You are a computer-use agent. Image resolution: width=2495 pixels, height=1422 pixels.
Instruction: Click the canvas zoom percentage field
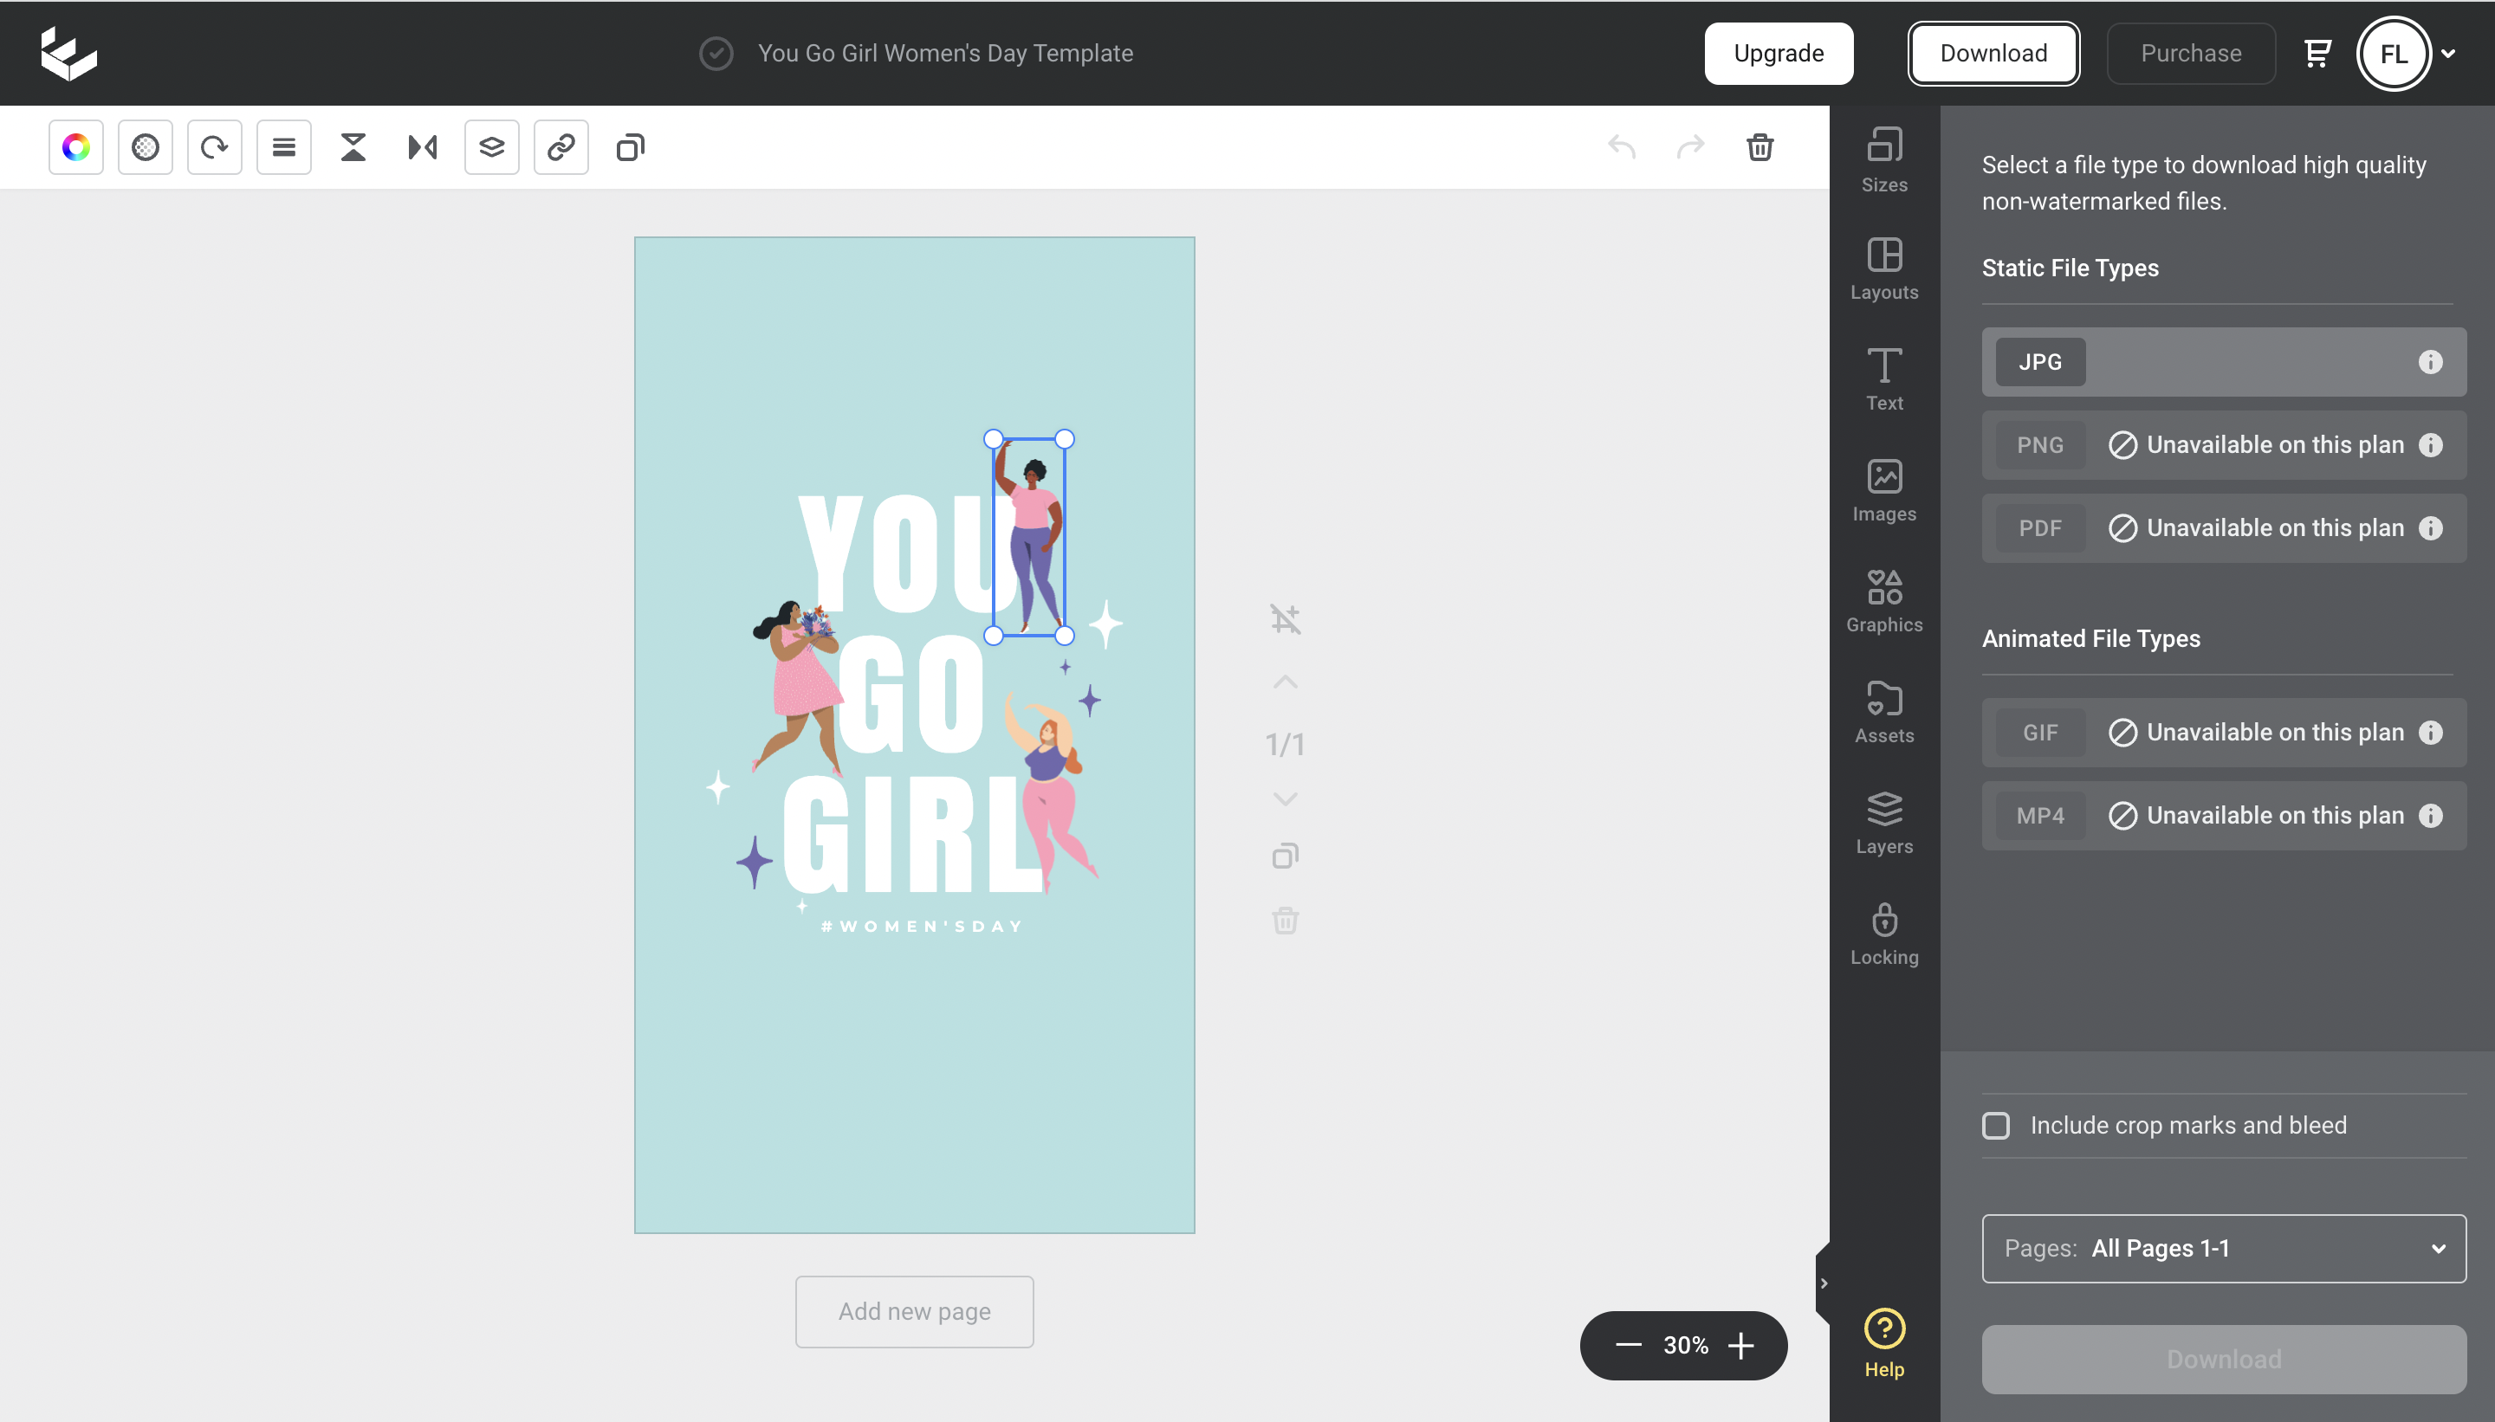tap(1686, 1345)
